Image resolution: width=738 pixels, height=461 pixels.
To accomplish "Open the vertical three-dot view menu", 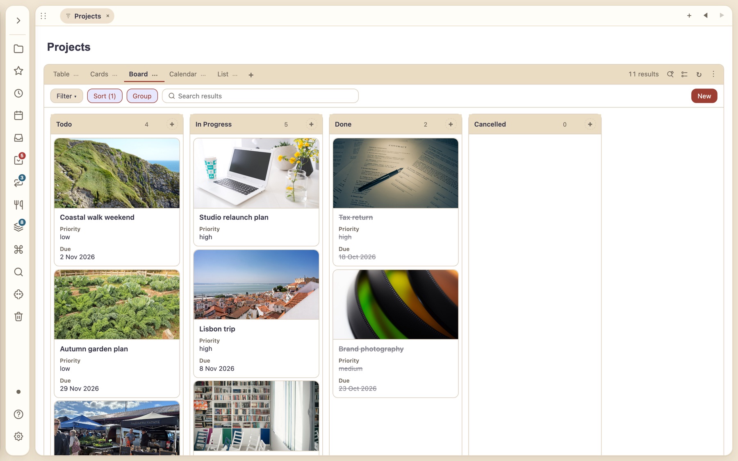I will pos(713,74).
